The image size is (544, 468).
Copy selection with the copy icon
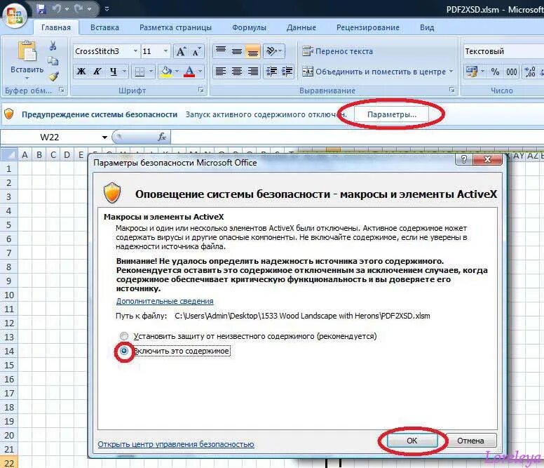53,61
